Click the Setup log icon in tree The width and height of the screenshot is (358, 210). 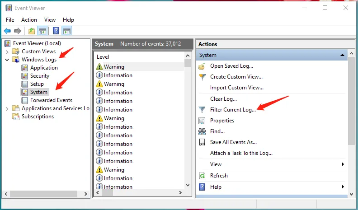(24, 84)
